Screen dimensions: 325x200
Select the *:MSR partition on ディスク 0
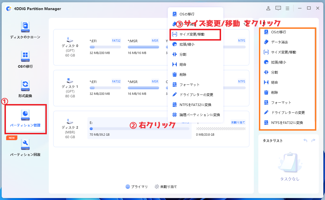coord(143,47)
